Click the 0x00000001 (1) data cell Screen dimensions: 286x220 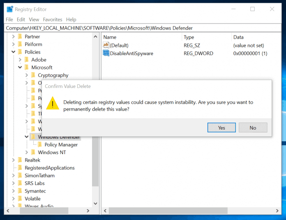pyautogui.click(x=250, y=53)
